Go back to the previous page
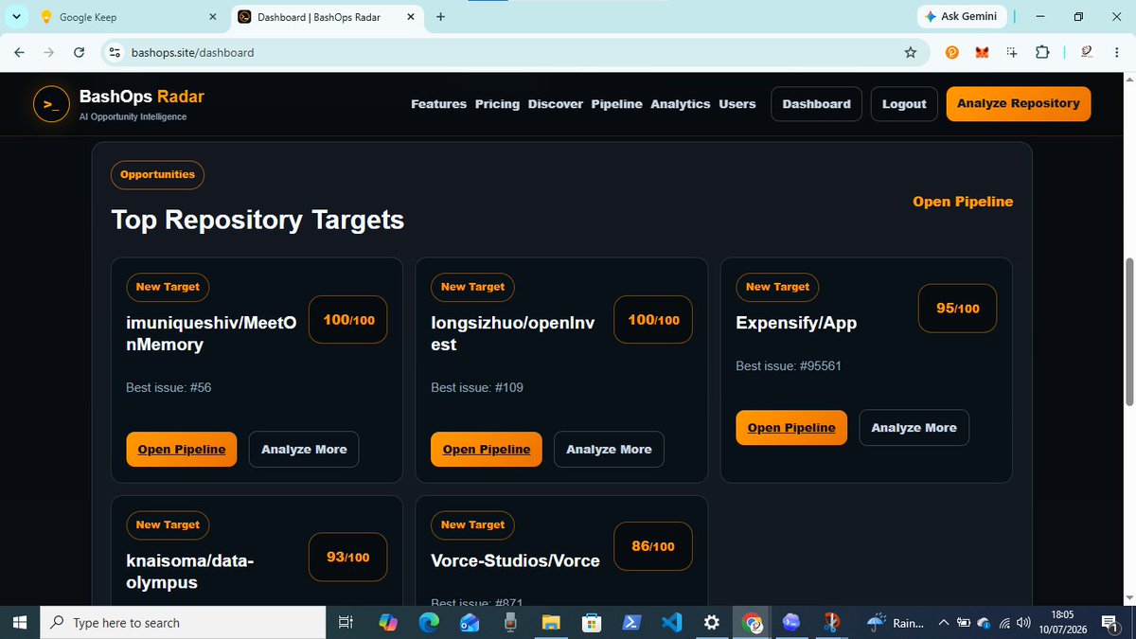This screenshot has height=639, width=1136. tap(20, 52)
